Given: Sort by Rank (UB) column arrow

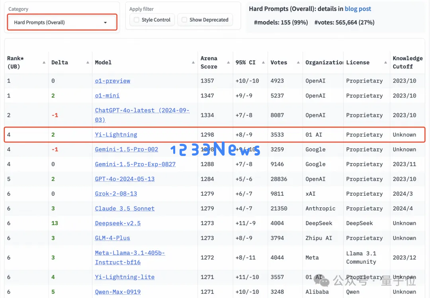Looking at the screenshot, I should pyautogui.click(x=44, y=62).
